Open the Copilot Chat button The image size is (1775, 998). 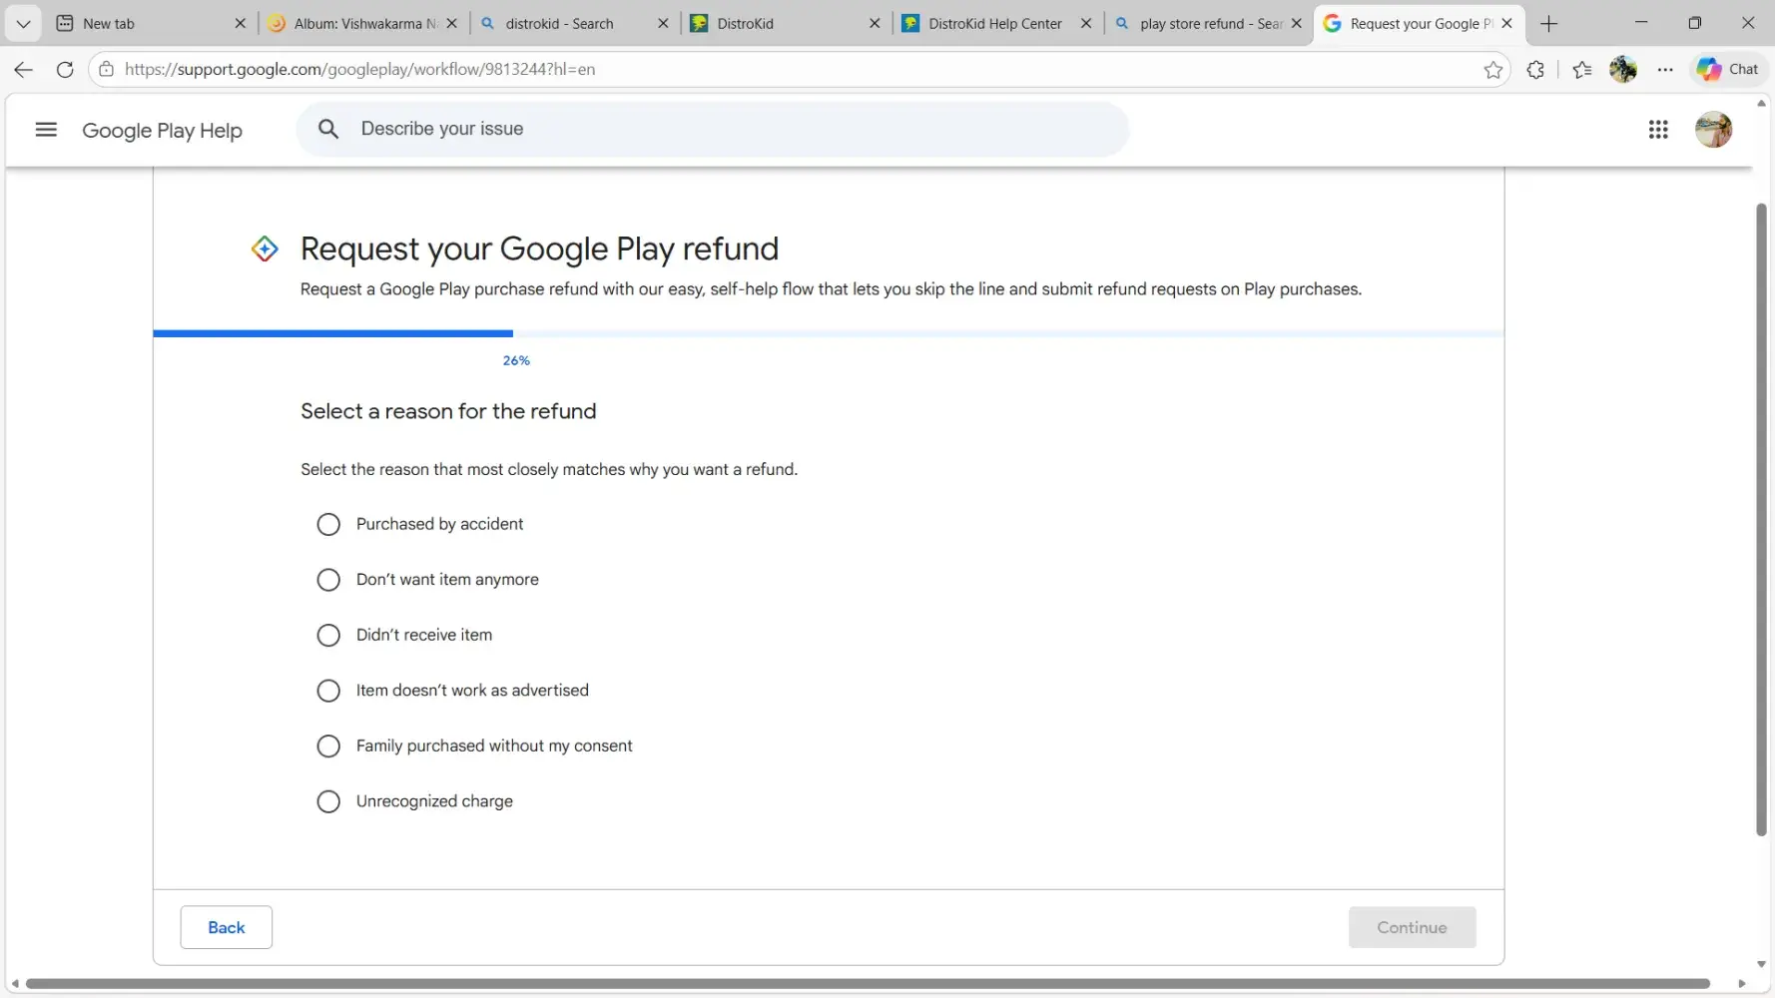click(x=1728, y=70)
